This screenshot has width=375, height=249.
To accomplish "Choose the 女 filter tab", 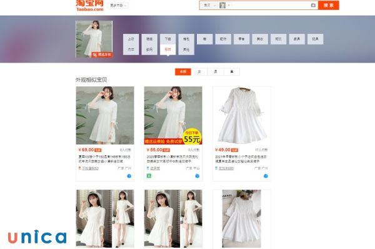I will [x=199, y=71].
